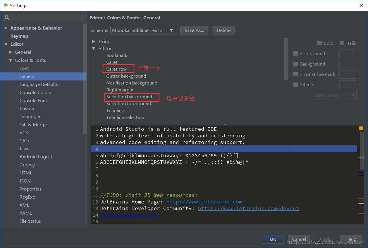Select Console Colors page
Viewport: 368px width, 248px height.
point(35,92)
